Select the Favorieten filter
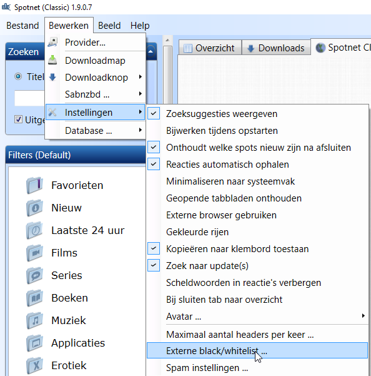 tap(77, 185)
